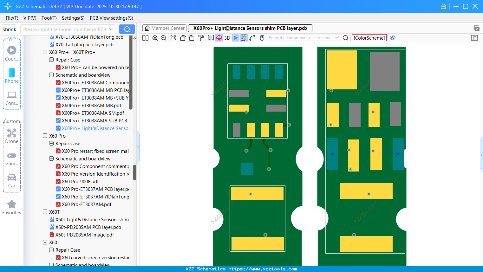Select the Zoom Out tool

[x=163, y=38]
